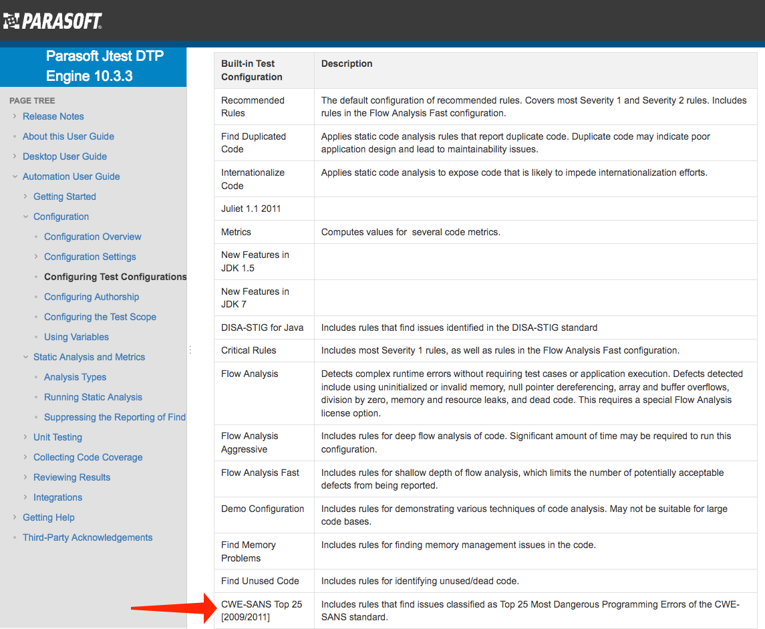This screenshot has width=765, height=629.
Task: Open Running Static Analysis page
Action: (93, 397)
